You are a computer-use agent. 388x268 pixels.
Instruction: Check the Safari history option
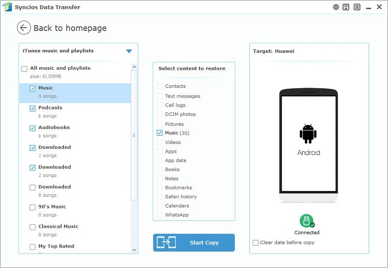[x=160, y=197]
